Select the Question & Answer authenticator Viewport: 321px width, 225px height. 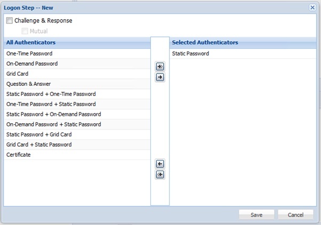(29, 84)
